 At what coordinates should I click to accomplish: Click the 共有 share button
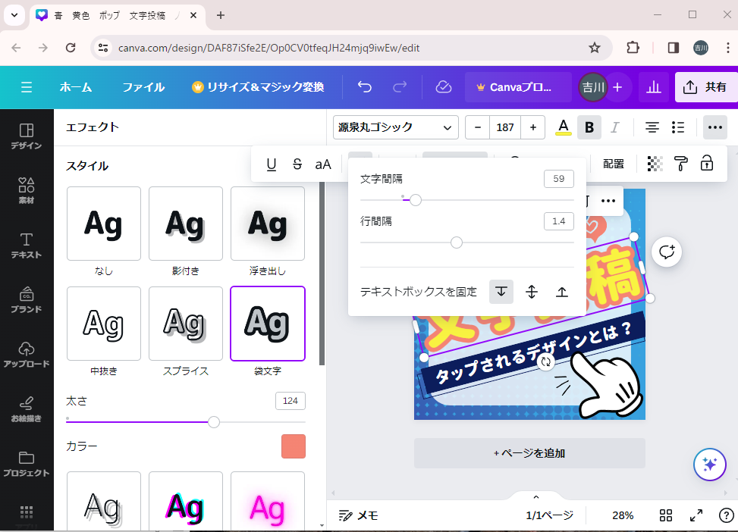coord(706,87)
